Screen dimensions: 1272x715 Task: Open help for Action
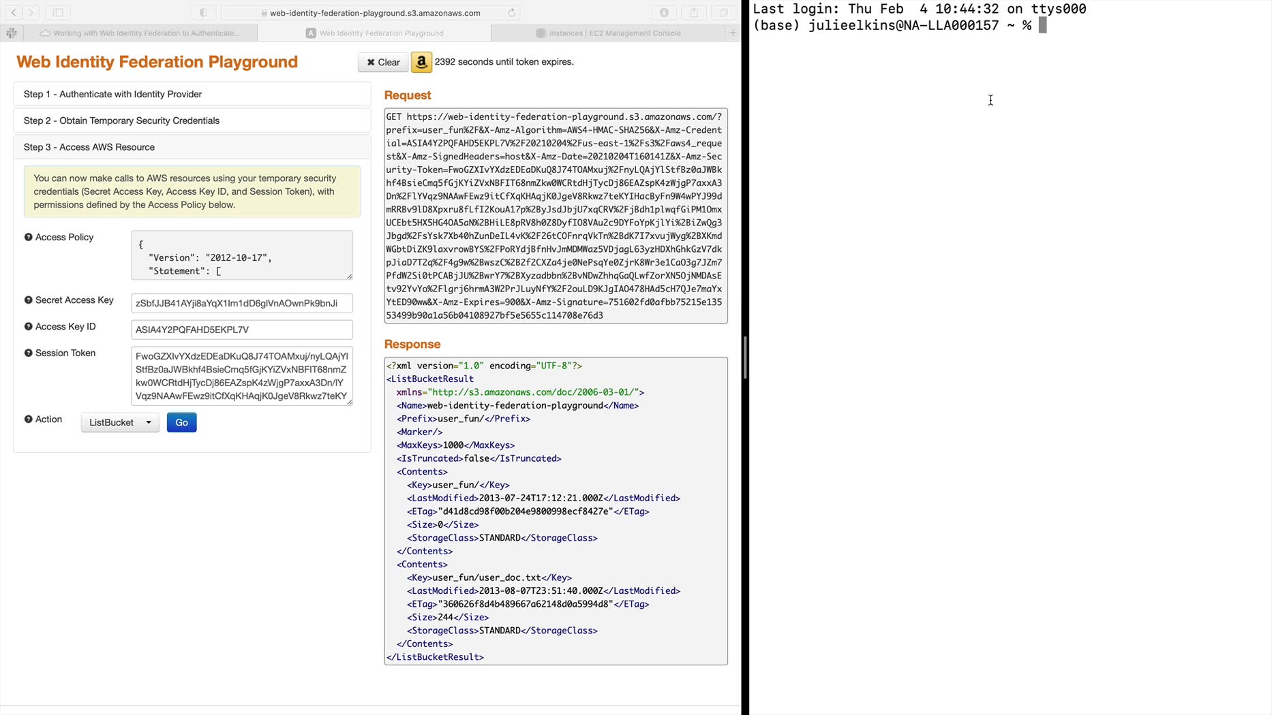[x=28, y=419]
